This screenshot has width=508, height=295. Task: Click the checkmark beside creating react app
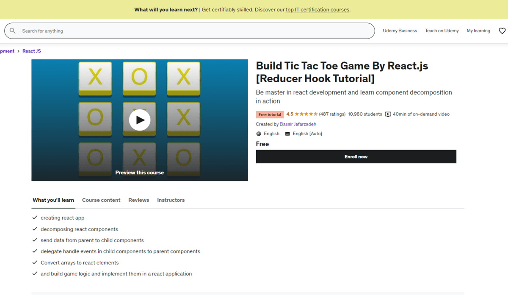pos(35,217)
